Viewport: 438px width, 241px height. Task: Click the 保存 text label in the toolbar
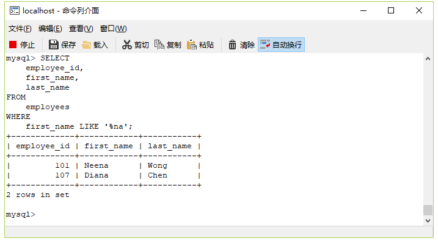tap(68, 45)
